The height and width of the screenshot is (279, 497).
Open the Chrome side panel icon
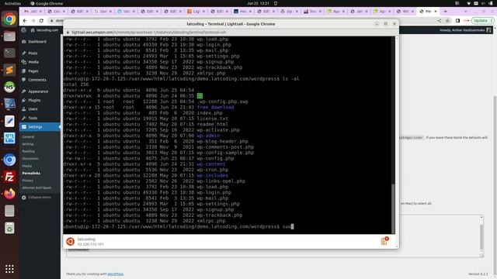457,21
